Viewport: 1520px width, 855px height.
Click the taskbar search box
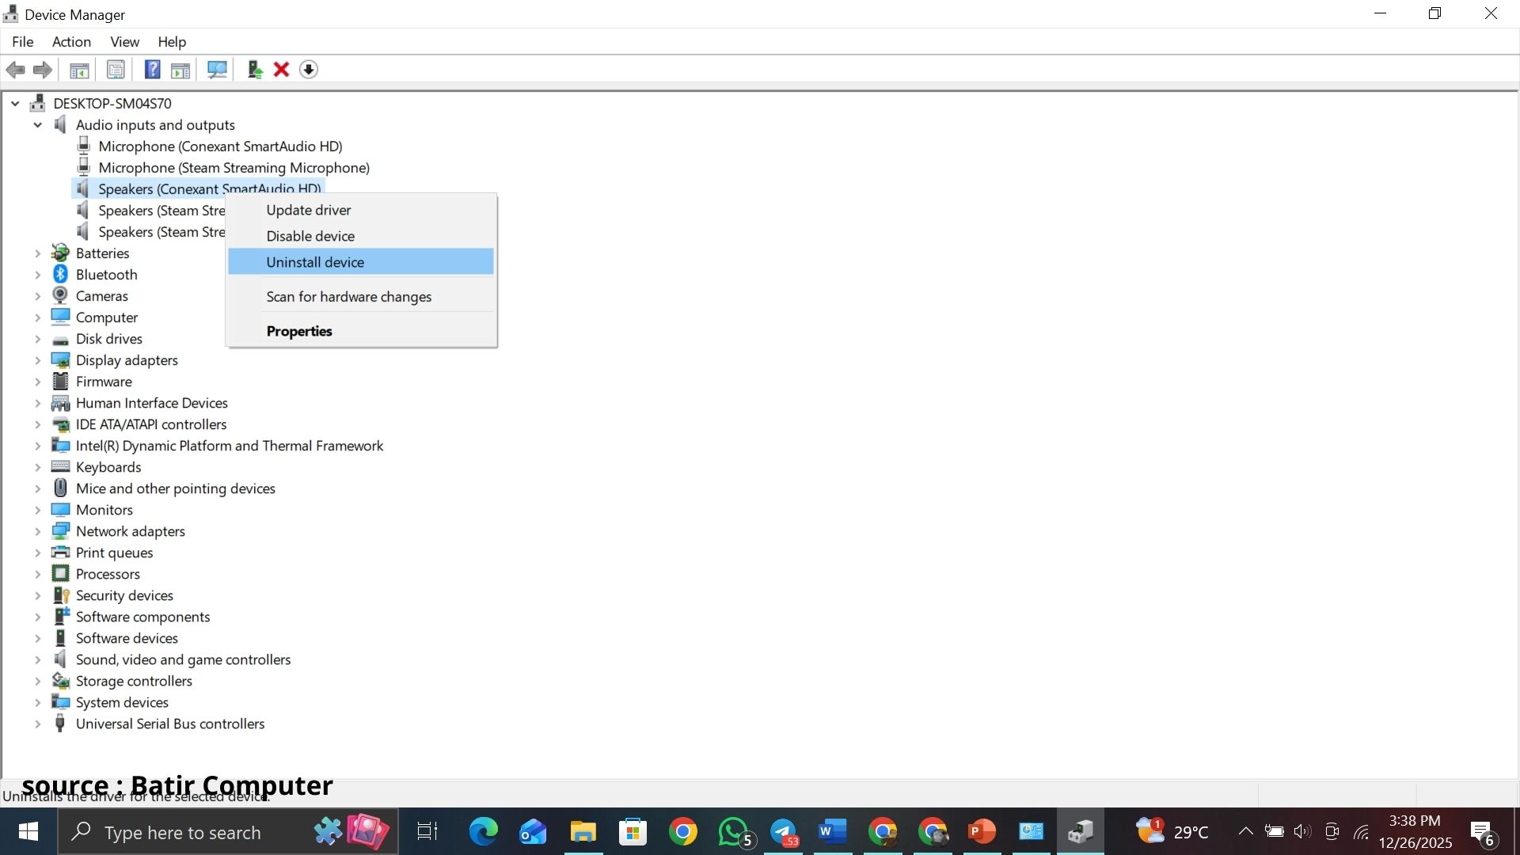[228, 831]
